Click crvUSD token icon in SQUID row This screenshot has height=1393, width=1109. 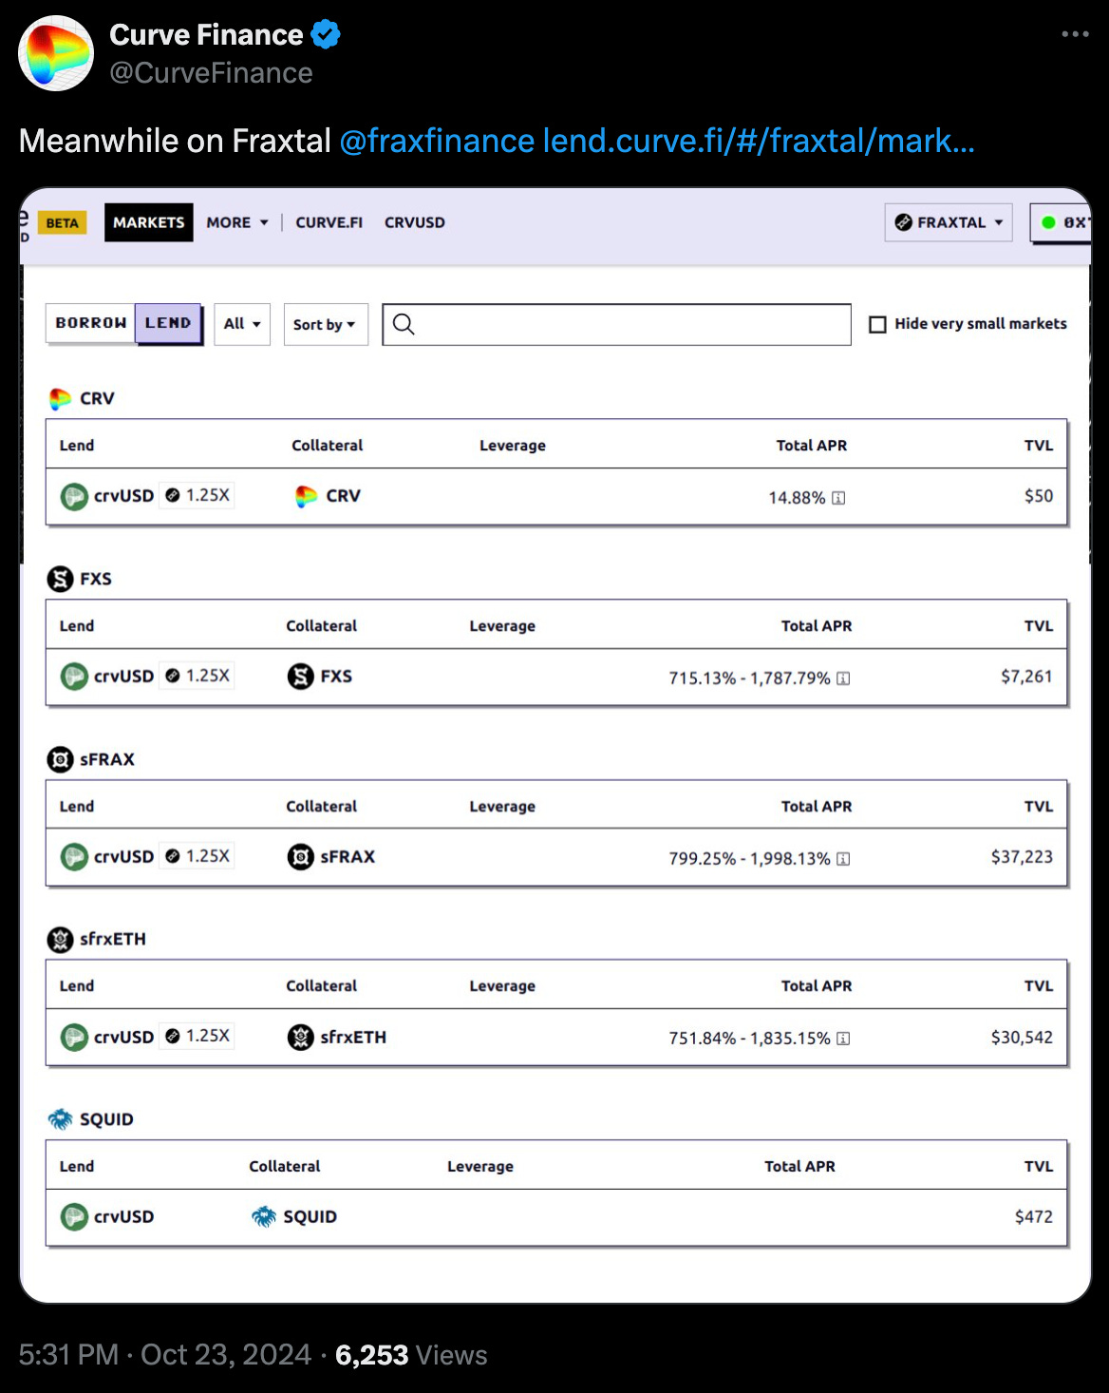pyautogui.click(x=74, y=1217)
